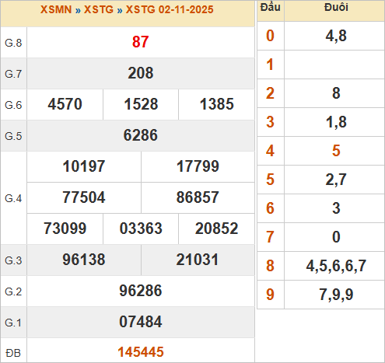Select the G.6 number 1385
This screenshot has height=363, width=385.
click(217, 104)
